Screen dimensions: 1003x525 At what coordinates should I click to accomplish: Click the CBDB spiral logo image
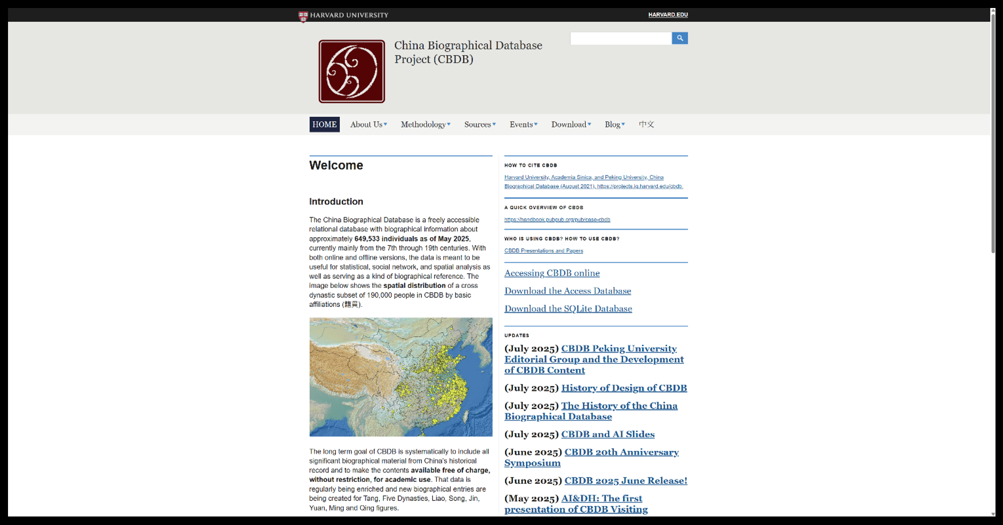pyautogui.click(x=351, y=72)
